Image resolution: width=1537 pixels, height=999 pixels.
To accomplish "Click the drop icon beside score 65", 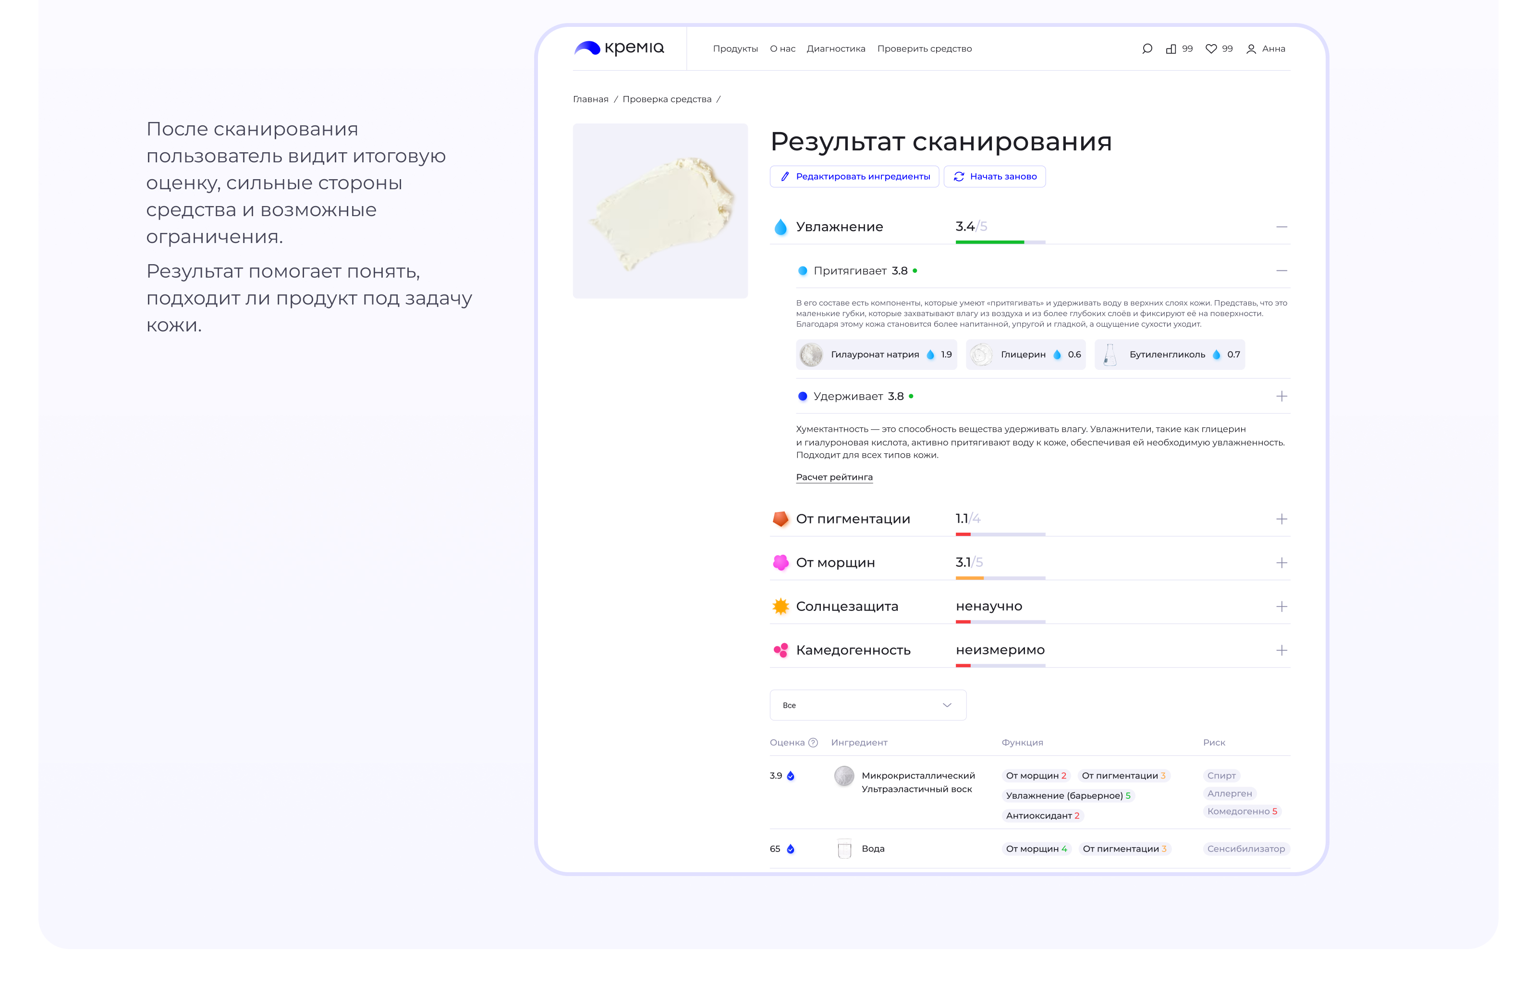I will pyautogui.click(x=791, y=849).
